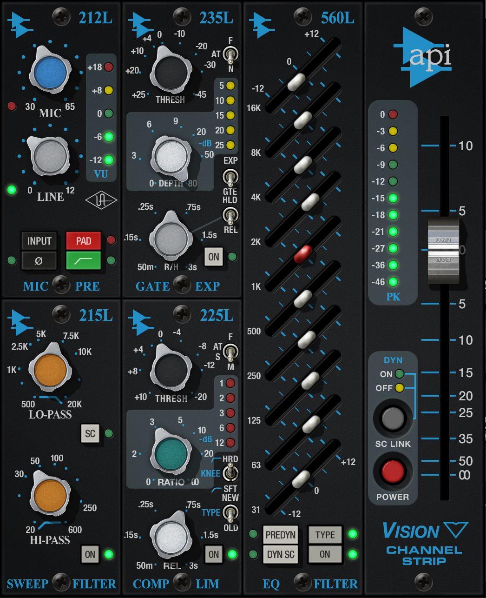The image size is (486, 598).
Task: Click the 250 Hz EQ band slider
Action: [307, 339]
